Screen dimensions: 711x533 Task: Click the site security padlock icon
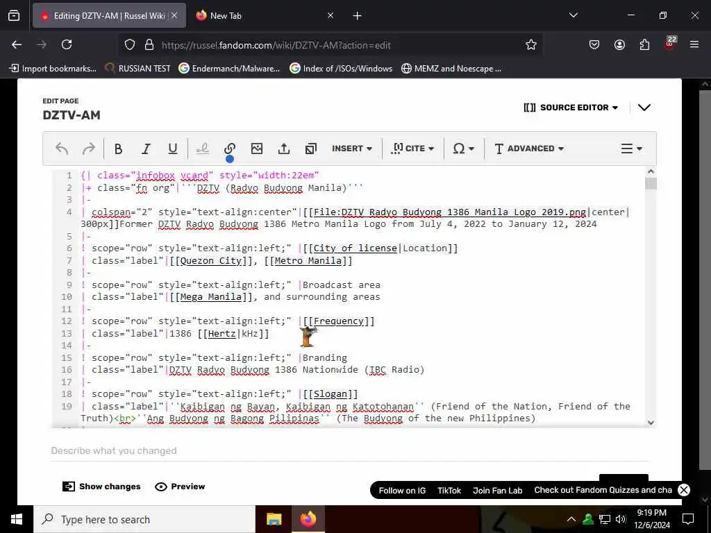point(149,45)
